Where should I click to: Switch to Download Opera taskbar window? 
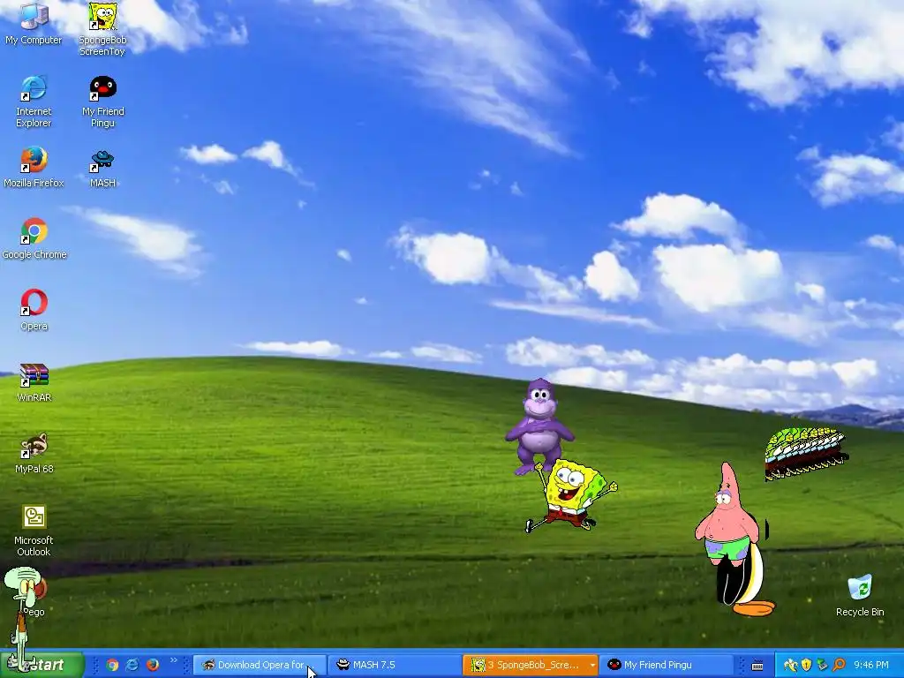pyautogui.click(x=260, y=665)
